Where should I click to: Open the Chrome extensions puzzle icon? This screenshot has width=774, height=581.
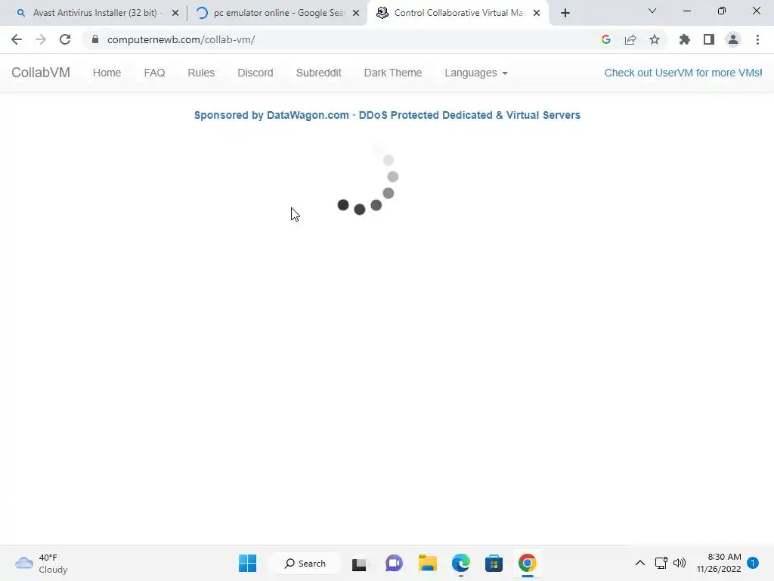point(684,39)
